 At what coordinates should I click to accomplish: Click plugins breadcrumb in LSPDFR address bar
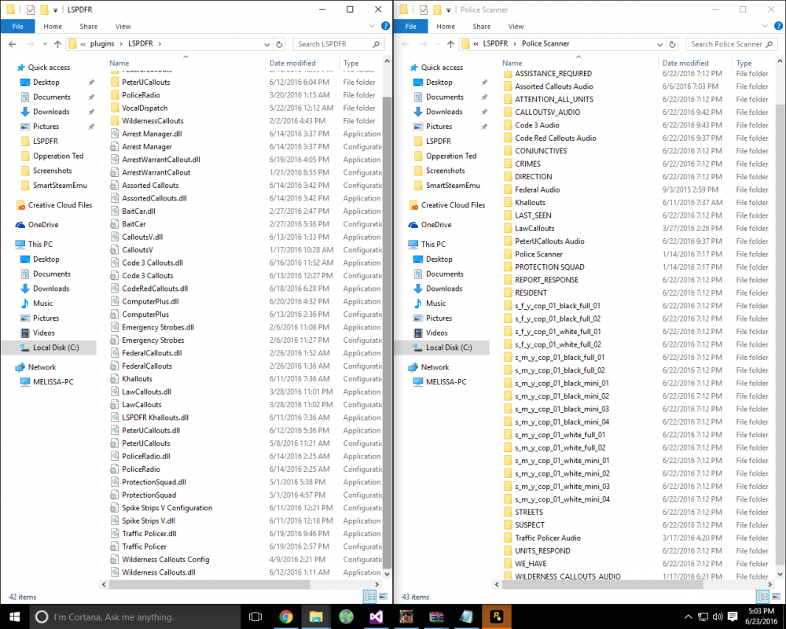pyautogui.click(x=102, y=44)
